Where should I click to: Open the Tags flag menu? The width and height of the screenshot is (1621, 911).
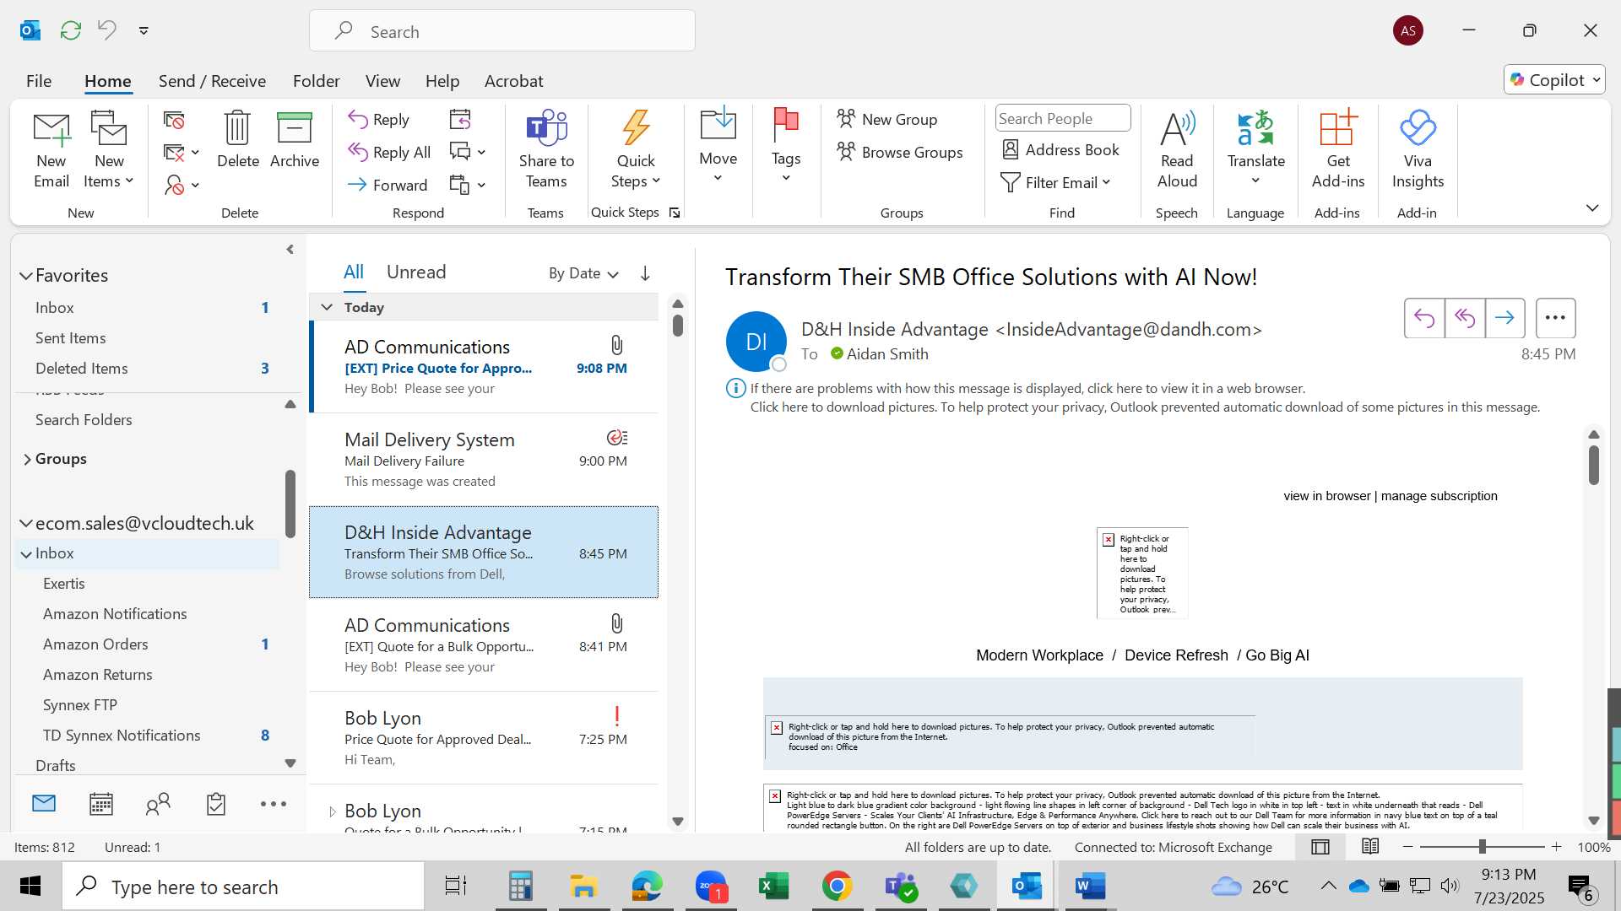point(786,146)
